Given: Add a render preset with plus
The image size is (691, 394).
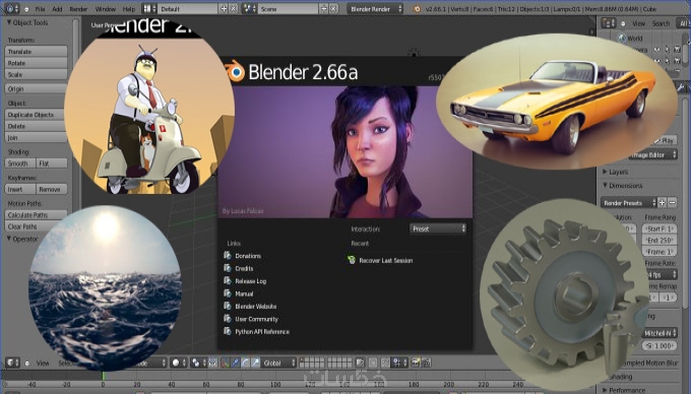Looking at the screenshot, I should (x=662, y=202).
